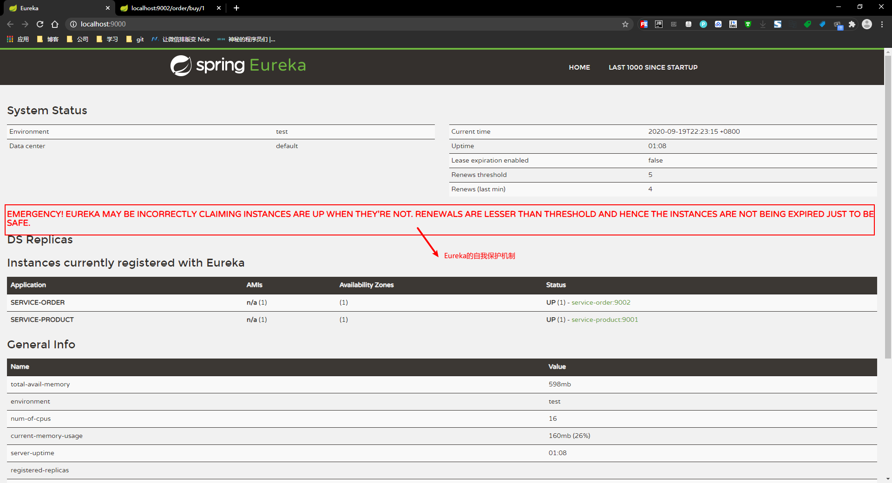The width and height of the screenshot is (892, 483).
Task: Open the blue tag extension
Action: tap(822, 24)
